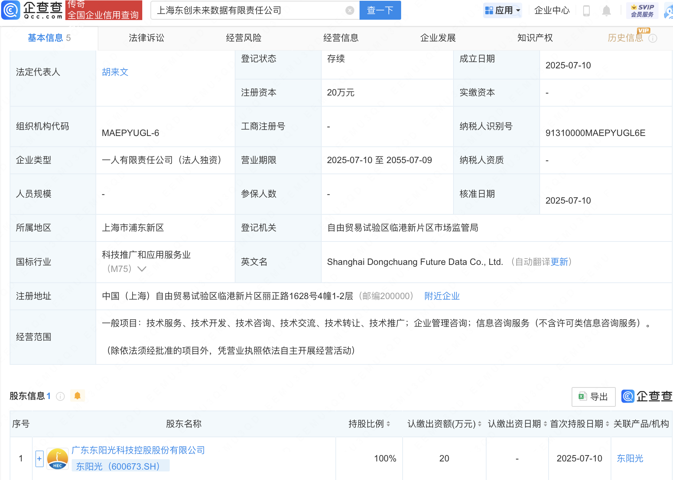
Task: Click the info icon next to 股东信息
Action: (x=60, y=396)
